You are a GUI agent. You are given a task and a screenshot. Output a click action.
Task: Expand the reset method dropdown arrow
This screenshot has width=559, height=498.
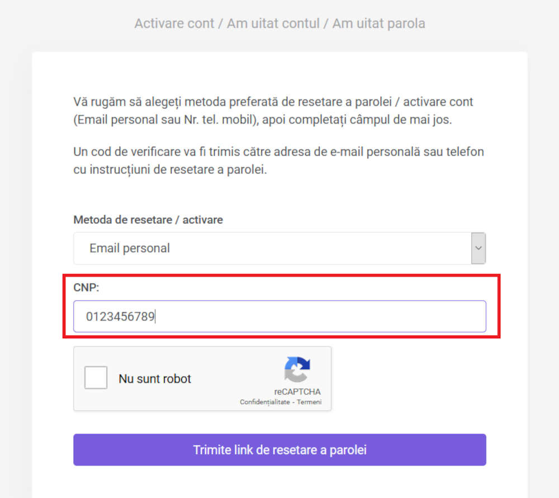tap(478, 248)
